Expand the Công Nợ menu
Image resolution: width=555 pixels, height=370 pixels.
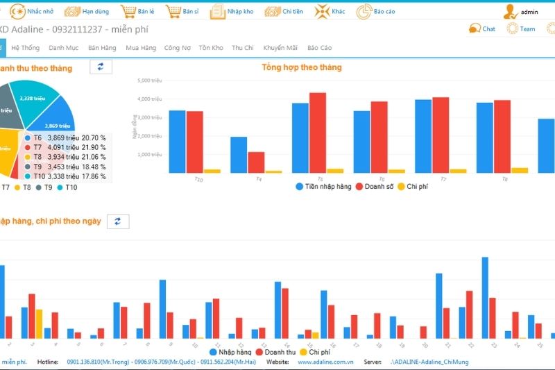(177, 48)
